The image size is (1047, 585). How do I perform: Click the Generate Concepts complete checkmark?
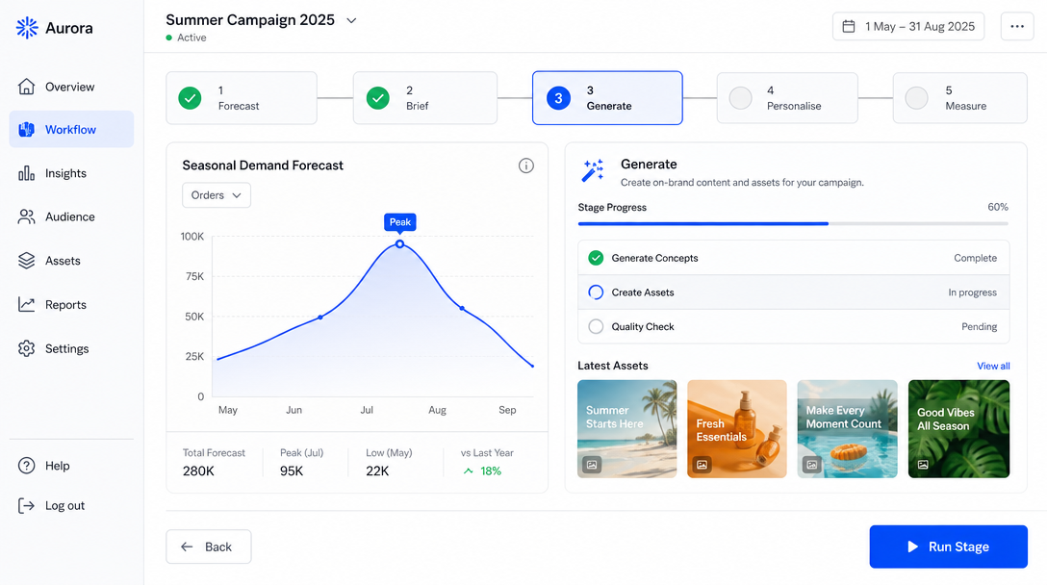click(596, 258)
